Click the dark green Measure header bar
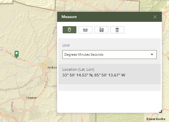The width and height of the screenshot is (169, 122). point(110,17)
